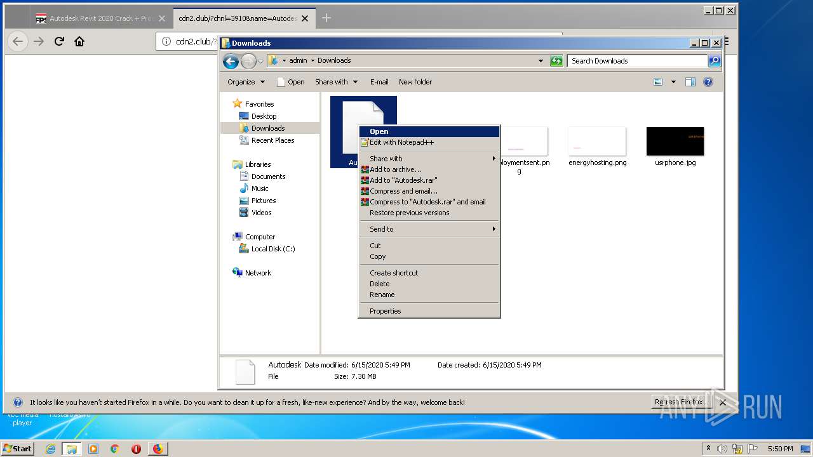Image resolution: width=813 pixels, height=457 pixels.
Task: Click Search Downloads field
Action: [x=637, y=61]
